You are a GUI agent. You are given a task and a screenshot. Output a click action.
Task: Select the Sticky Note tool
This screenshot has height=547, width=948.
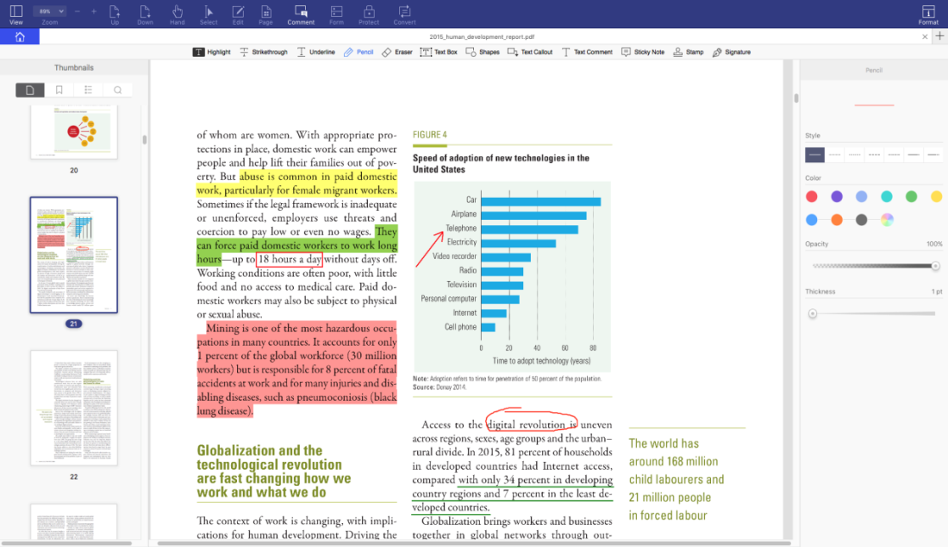(x=643, y=52)
